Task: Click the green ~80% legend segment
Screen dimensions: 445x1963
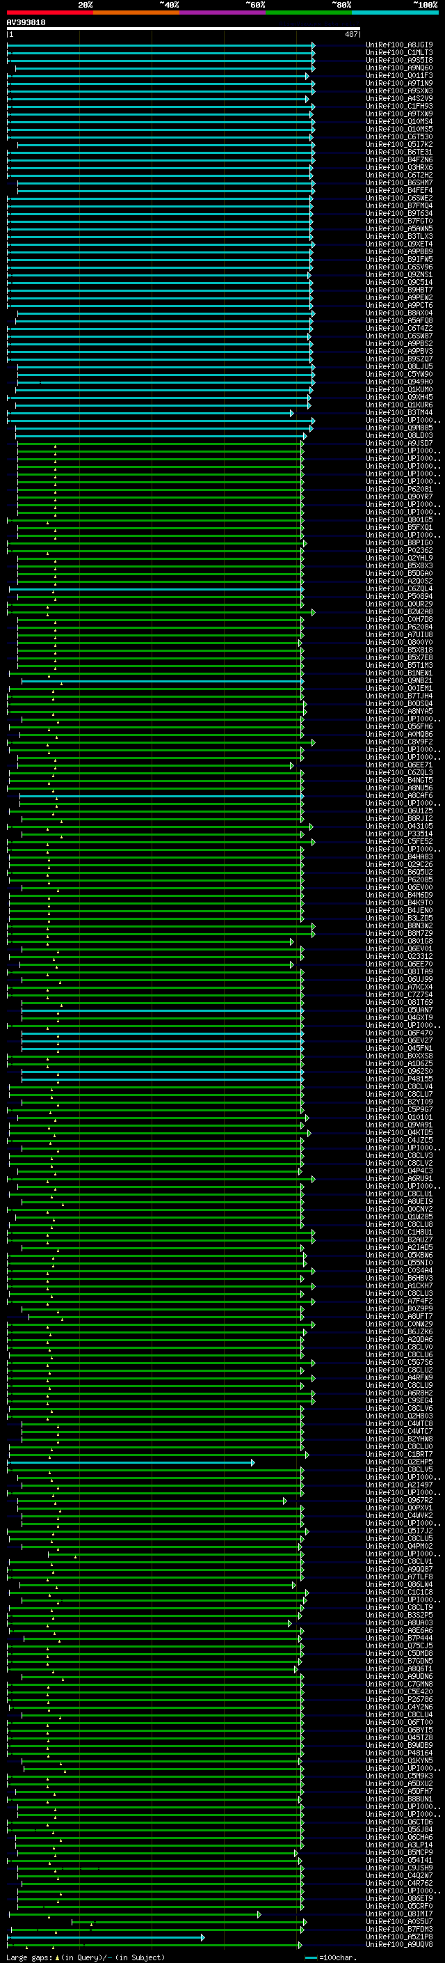Action: pyautogui.click(x=309, y=13)
